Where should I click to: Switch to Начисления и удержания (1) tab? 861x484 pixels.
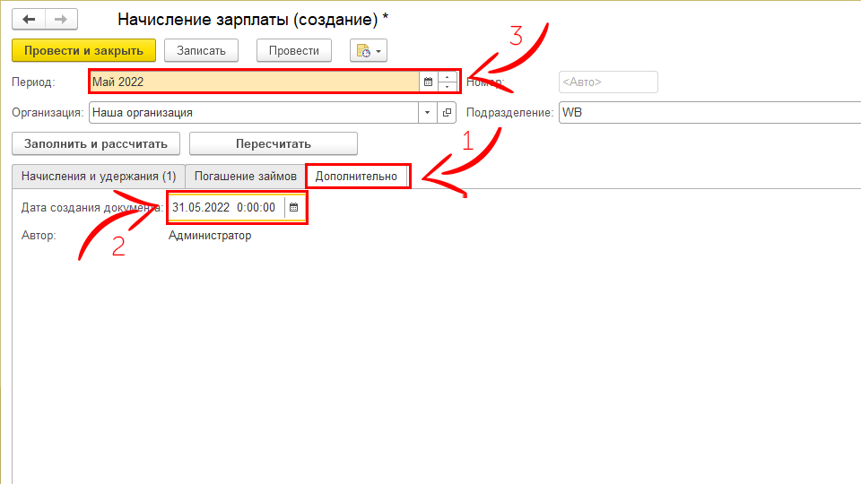click(99, 176)
